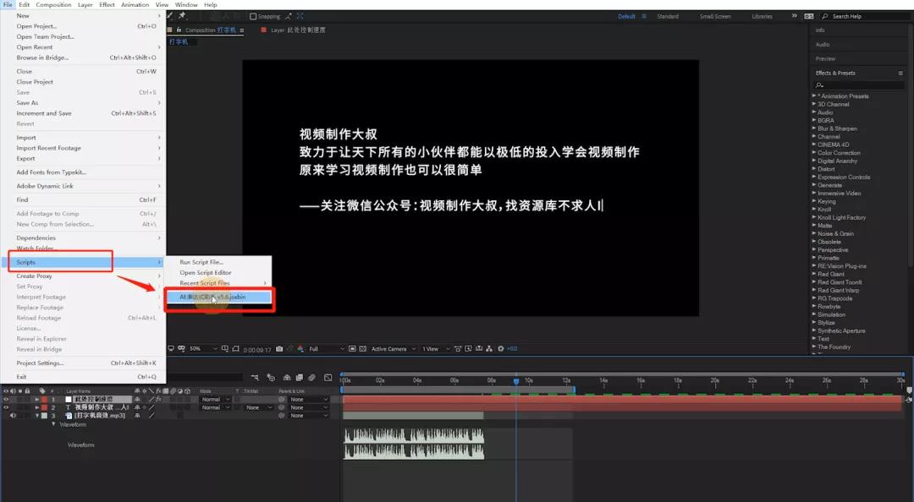Viewport: 914px width, 502px height.
Task: Expand the Red Giant Trapcode category
Action: [814, 298]
